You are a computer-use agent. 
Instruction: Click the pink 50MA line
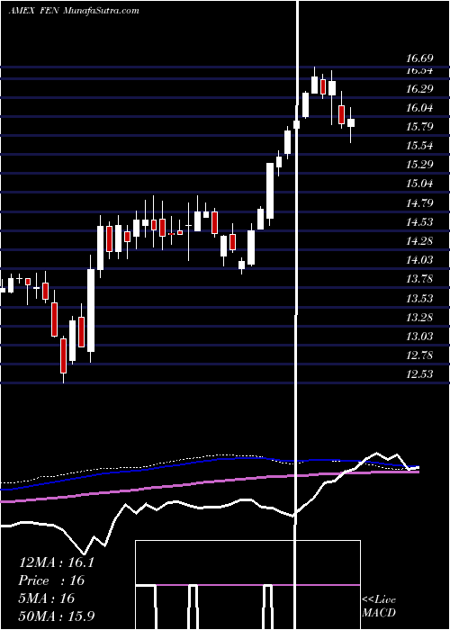(x=209, y=482)
